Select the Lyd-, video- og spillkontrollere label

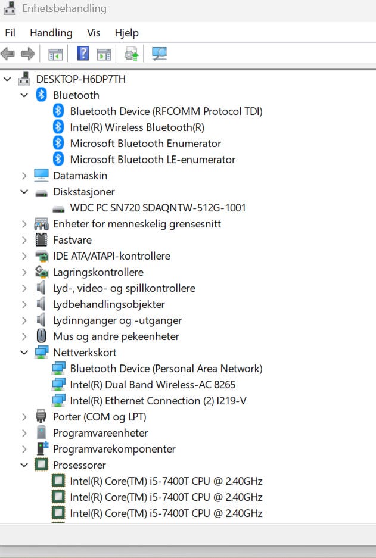coord(125,288)
